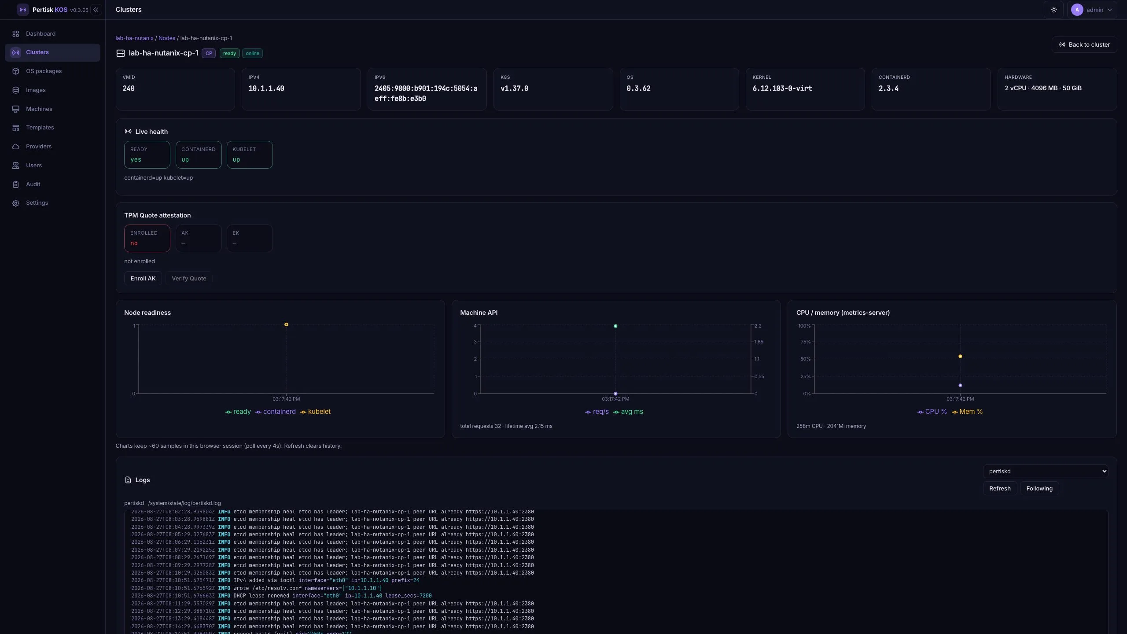Go to Images page in sidebar
1127x634 pixels.
pyautogui.click(x=52, y=90)
